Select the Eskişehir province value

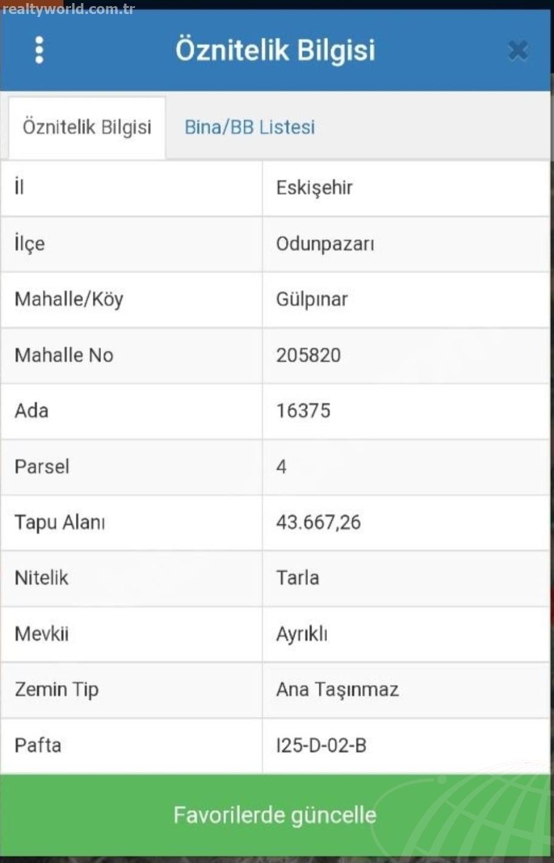315,188
